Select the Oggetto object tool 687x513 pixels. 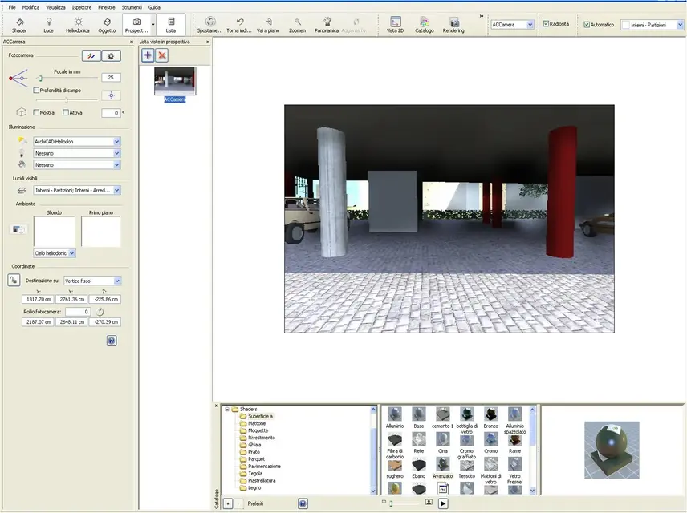point(107,24)
